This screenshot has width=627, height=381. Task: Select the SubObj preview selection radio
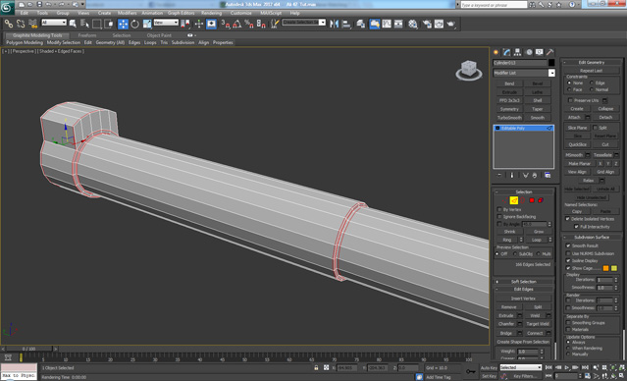click(x=514, y=254)
